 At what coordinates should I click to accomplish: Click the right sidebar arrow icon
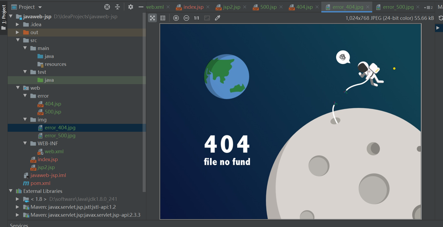click(438, 28)
